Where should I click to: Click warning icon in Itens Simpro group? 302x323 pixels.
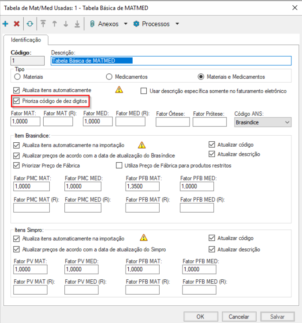coord(143,238)
